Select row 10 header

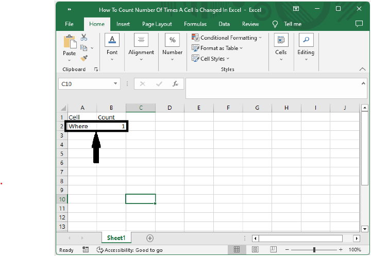(62, 199)
